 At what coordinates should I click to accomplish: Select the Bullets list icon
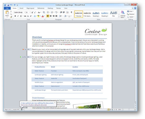coord(48,12)
